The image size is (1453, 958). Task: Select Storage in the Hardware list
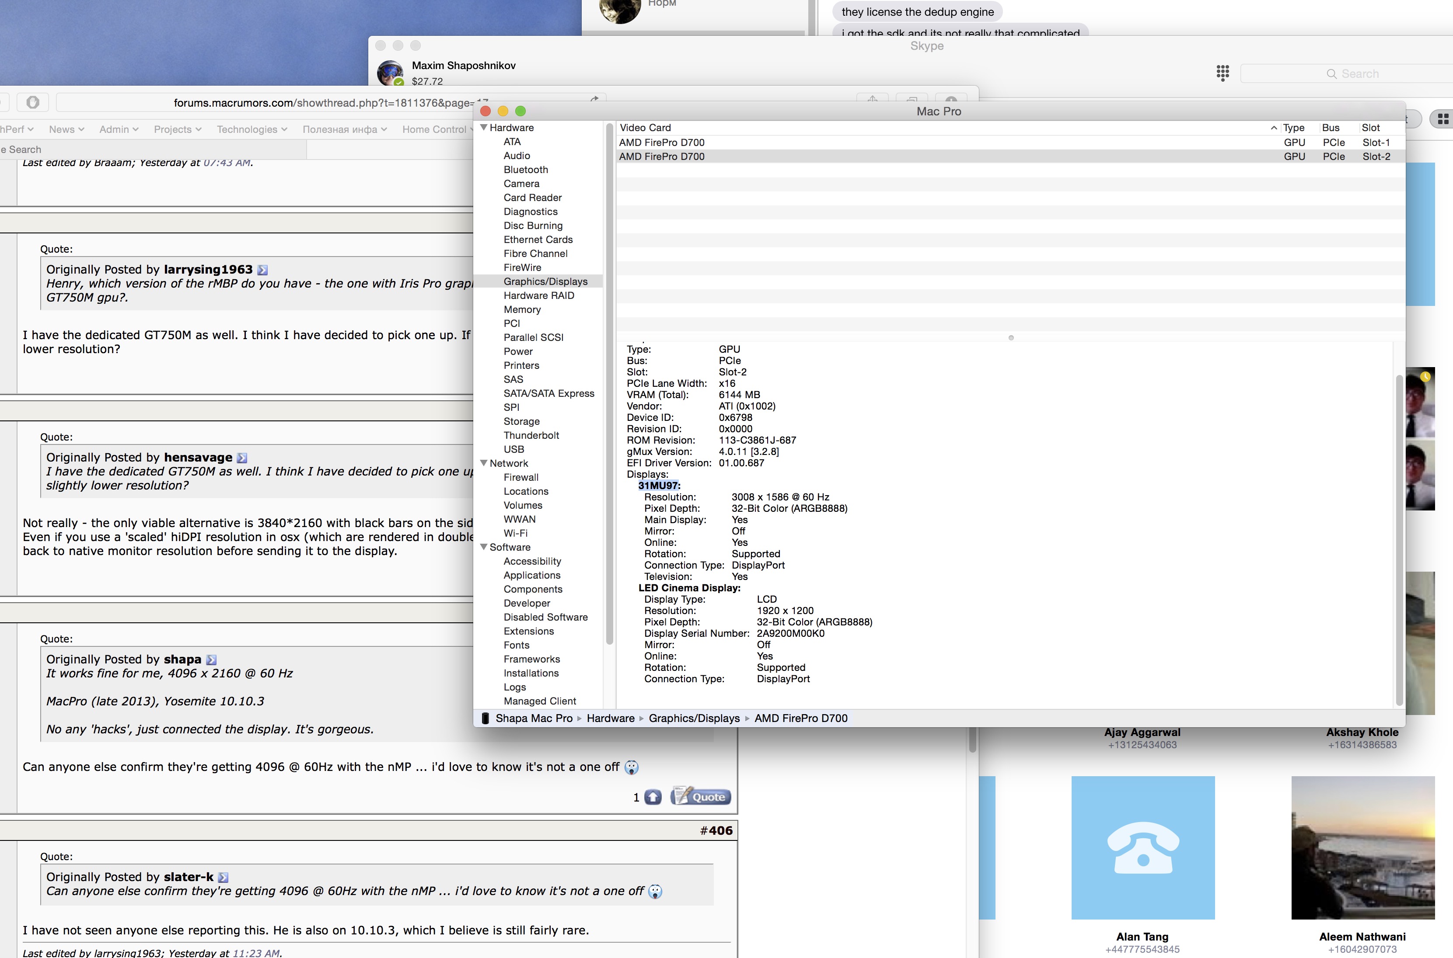coord(521,422)
